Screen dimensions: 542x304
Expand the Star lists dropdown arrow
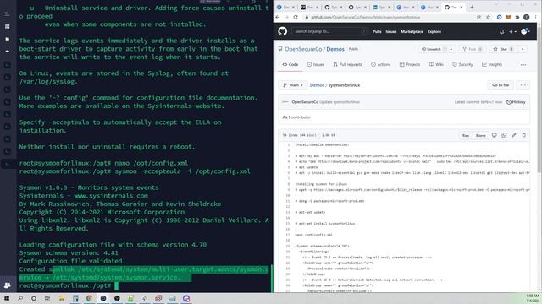point(523,49)
